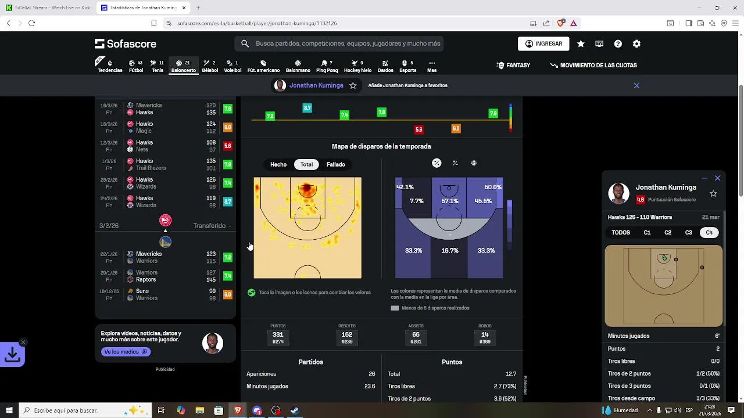
Task: Click the Golden State Warriors transfer logo
Action: [165, 242]
